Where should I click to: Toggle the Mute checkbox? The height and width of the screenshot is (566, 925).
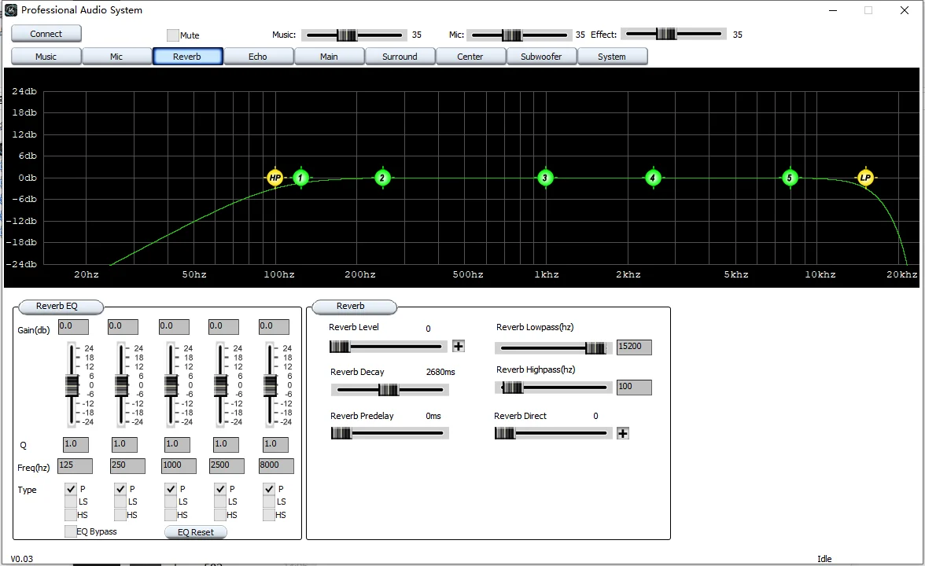click(173, 35)
